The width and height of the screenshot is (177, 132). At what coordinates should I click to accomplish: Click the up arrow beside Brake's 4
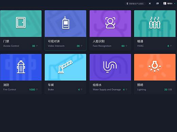(x=81, y=89)
